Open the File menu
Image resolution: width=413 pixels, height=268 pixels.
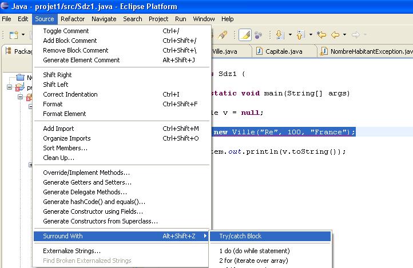[x=6, y=19]
